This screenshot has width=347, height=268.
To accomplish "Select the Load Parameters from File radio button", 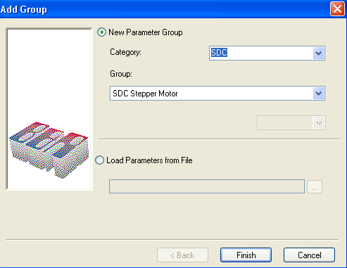I will [100, 160].
